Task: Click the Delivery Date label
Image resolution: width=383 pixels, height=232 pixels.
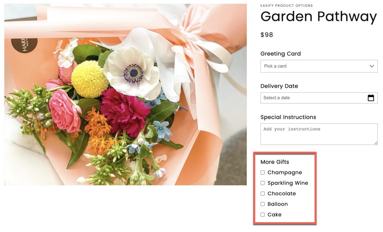Action: [x=279, y=86]
